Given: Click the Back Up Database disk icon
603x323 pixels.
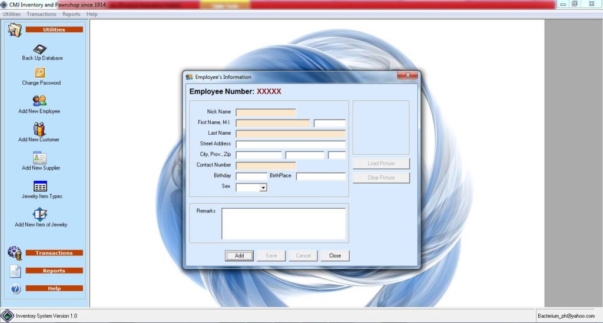Looking at the screenshot, I should click(x=39, y=49).
